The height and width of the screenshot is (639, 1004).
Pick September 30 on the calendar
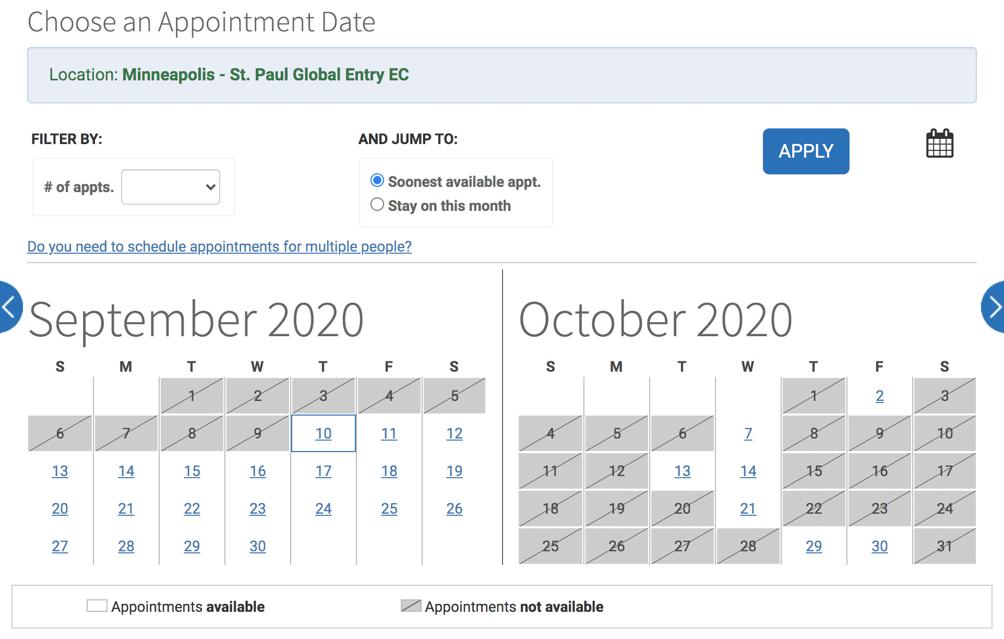[257, 546]
